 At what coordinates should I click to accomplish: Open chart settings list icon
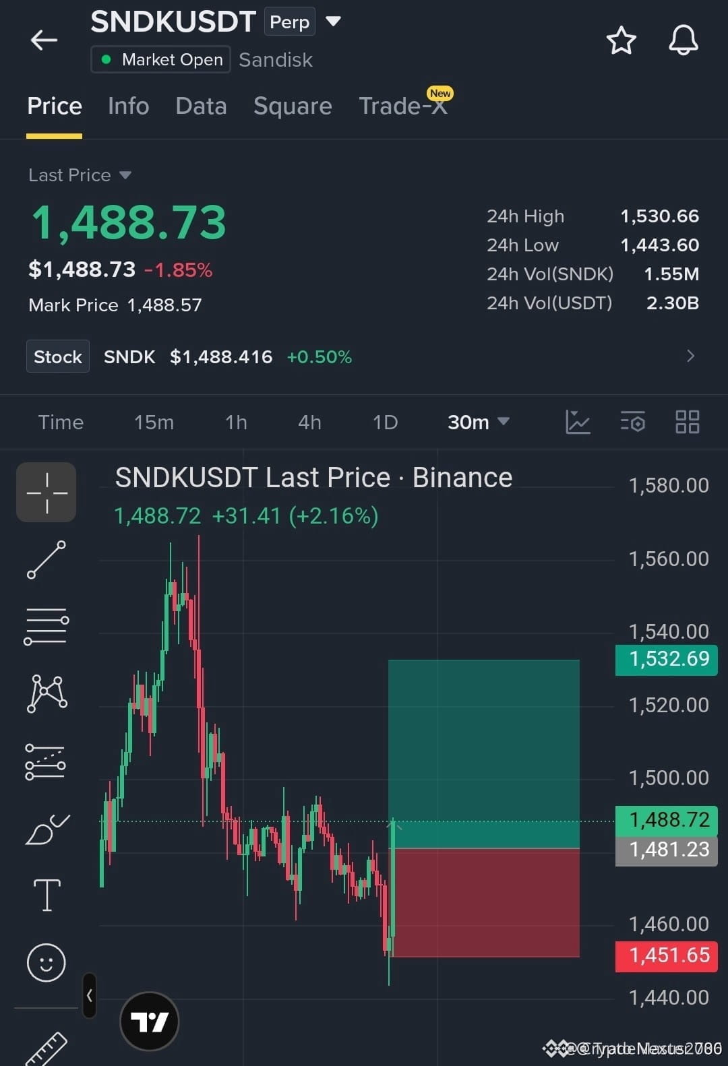coord(632,422)
